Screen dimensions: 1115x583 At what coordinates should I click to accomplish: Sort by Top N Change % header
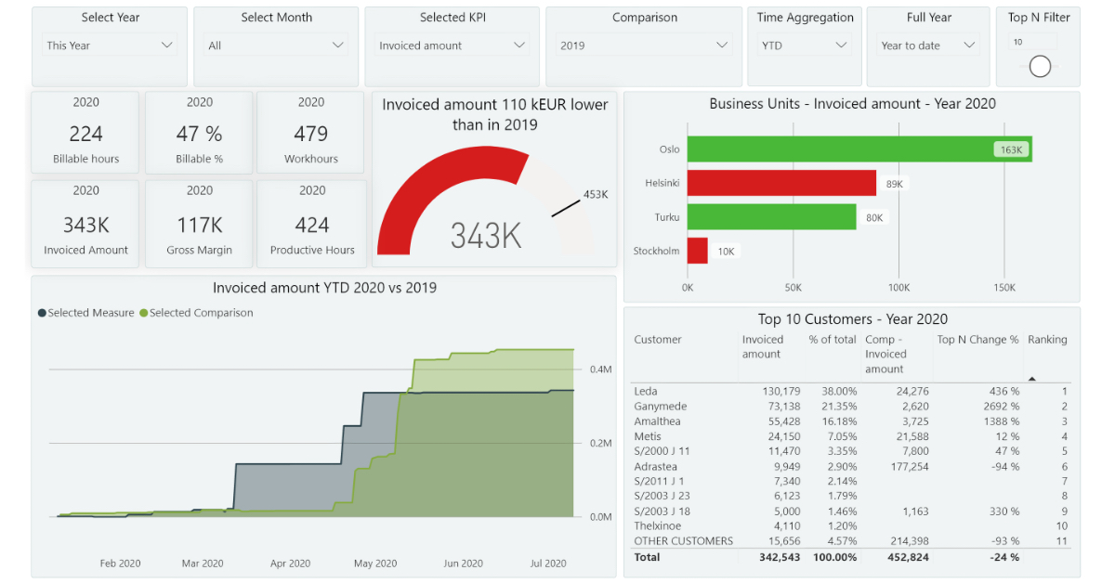977,340
